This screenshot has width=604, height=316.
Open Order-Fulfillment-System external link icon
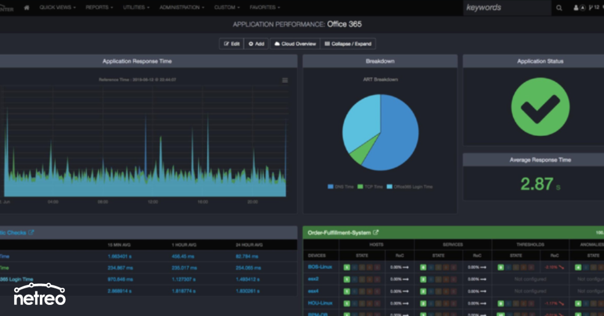click(375, 233)
